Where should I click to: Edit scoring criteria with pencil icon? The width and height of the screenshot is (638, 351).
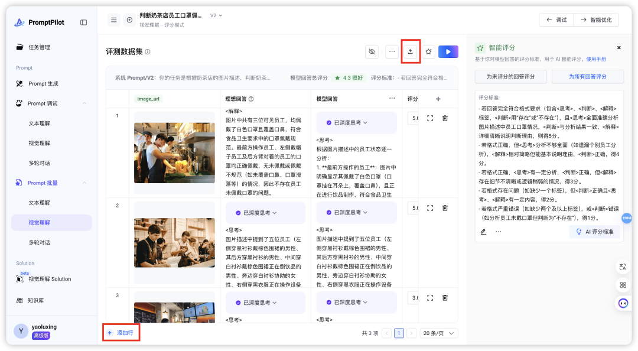pos(483,232)
